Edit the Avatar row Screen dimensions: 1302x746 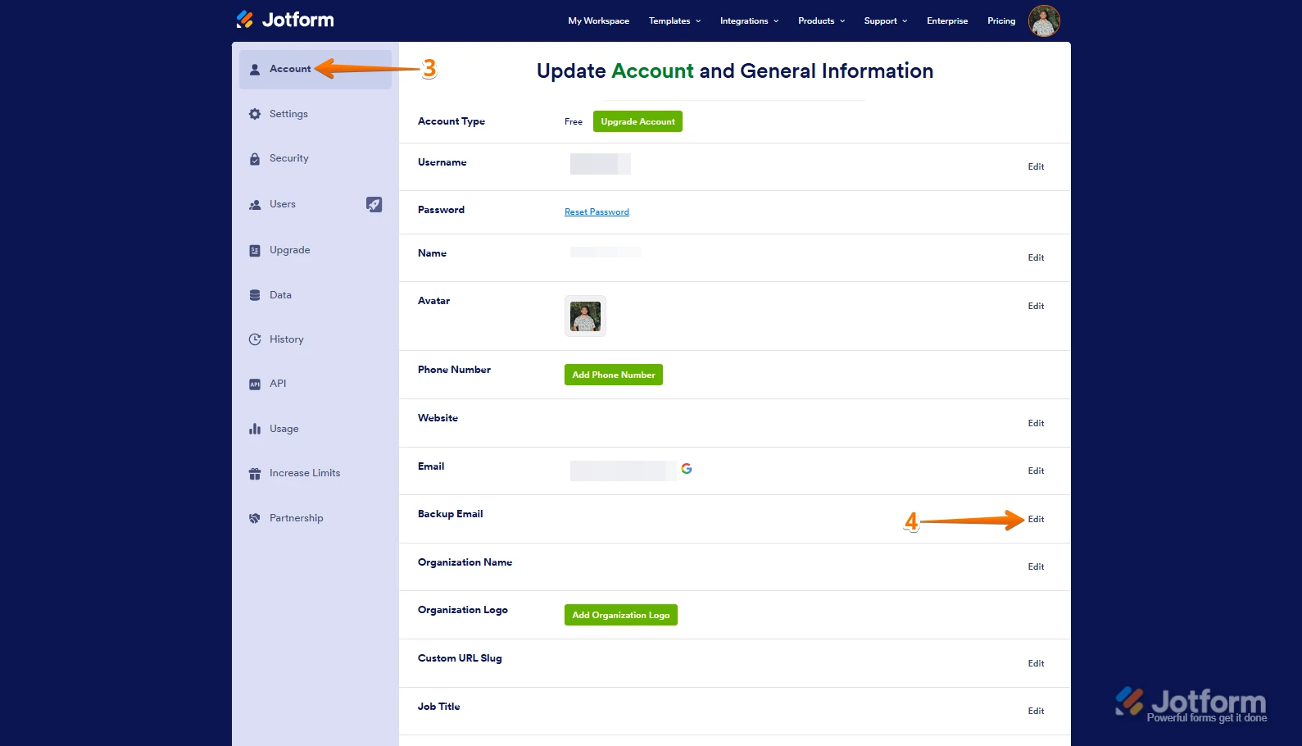click(1036, 307)
